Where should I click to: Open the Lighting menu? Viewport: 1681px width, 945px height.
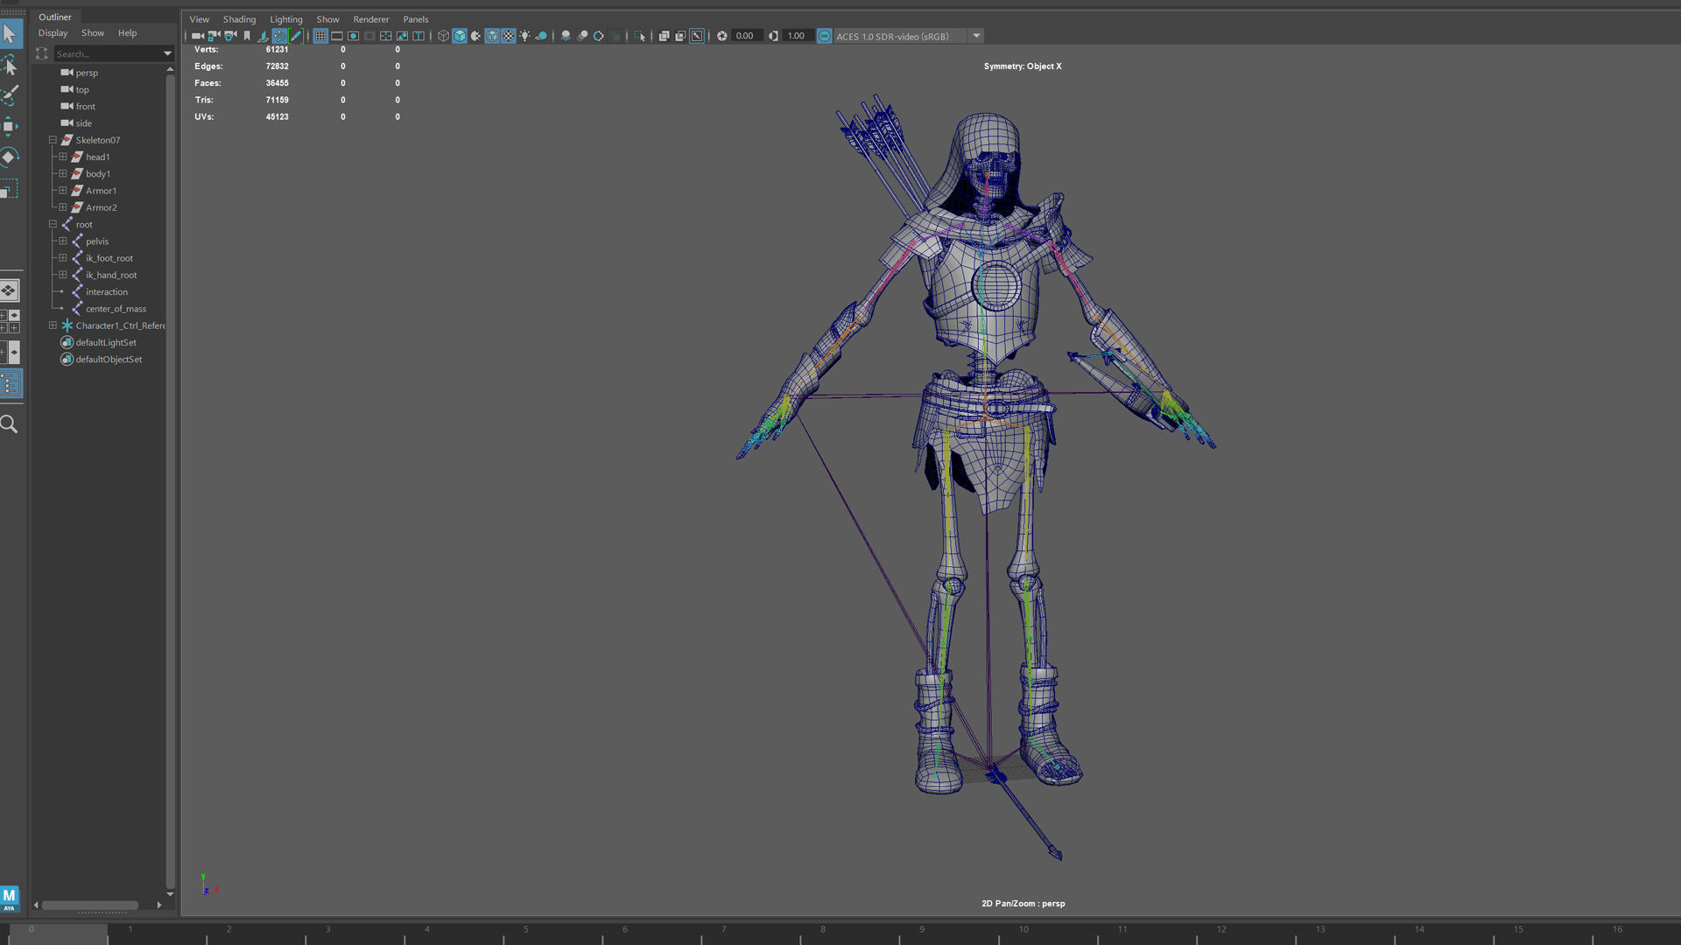click(286, 19)
